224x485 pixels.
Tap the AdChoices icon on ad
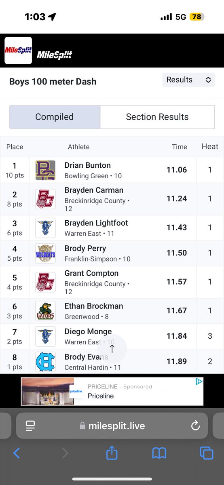click(x=199, y=382)
